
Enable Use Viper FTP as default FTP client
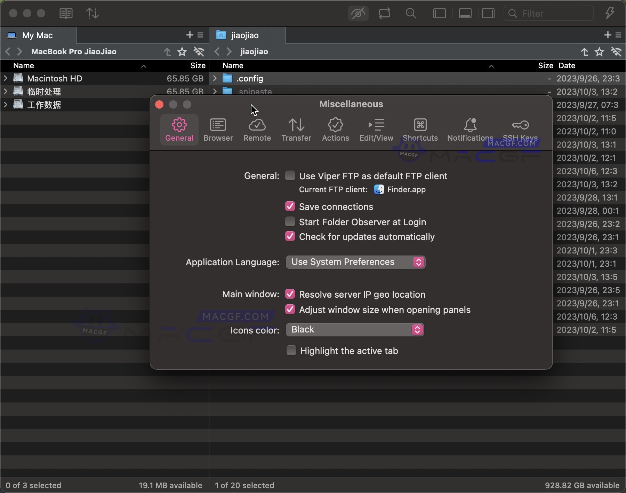290,176
